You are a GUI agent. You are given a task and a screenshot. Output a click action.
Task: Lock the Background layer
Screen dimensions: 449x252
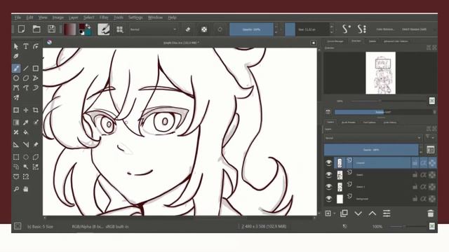point(415,199)
